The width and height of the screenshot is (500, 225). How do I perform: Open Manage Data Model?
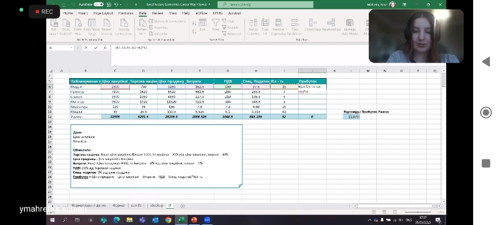pos(350,27)
